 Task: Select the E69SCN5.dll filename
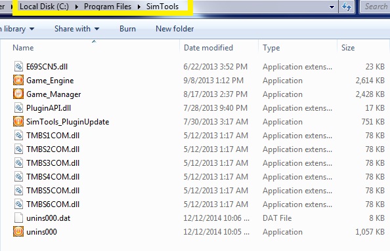(x=47, y=67)
